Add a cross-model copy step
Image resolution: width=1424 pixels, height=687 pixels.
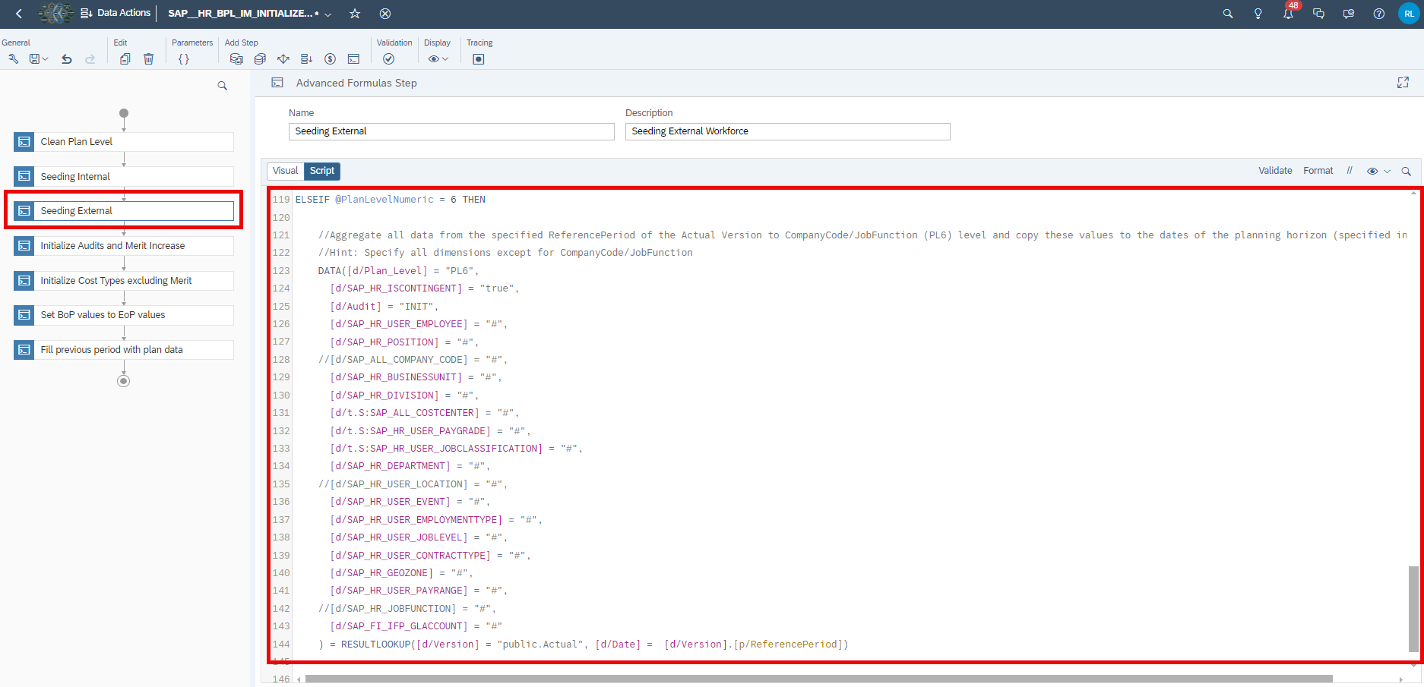[x=260, y=59]
